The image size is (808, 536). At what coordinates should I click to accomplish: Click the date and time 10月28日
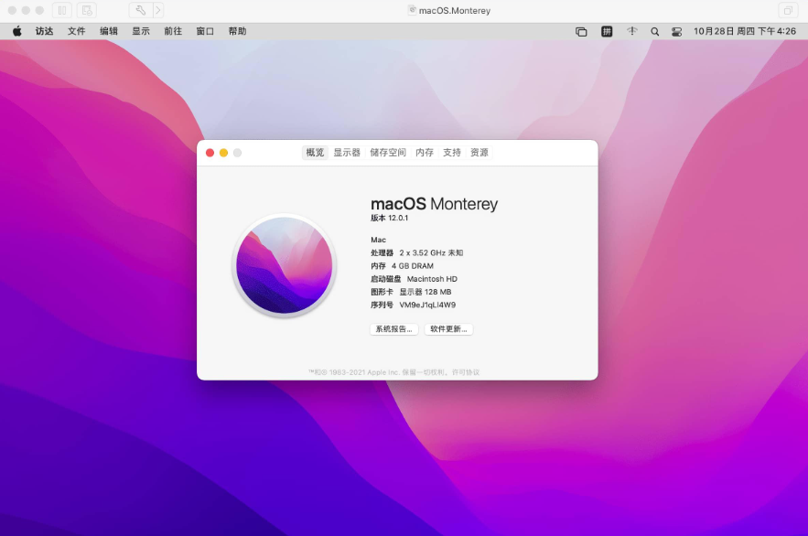(745, 31)
